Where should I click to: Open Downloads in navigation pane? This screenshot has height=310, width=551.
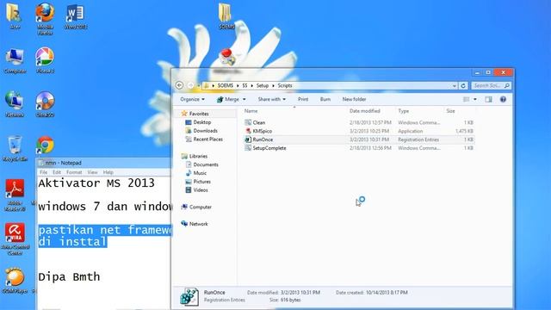pos(205,131)
